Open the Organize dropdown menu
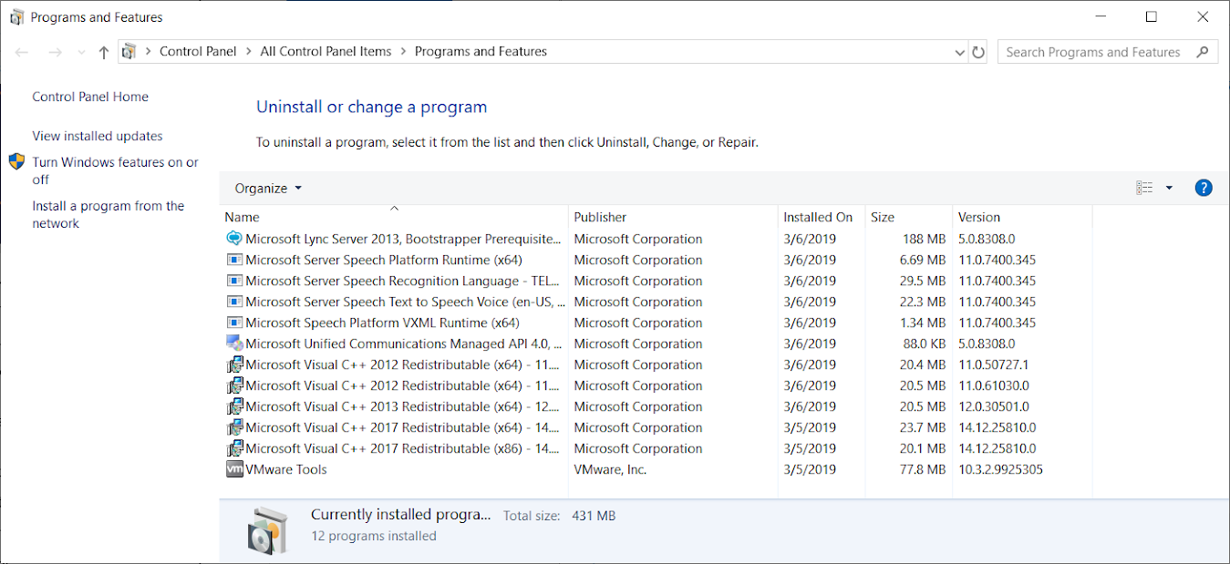The image size is (1230, 564). point(268,188)
